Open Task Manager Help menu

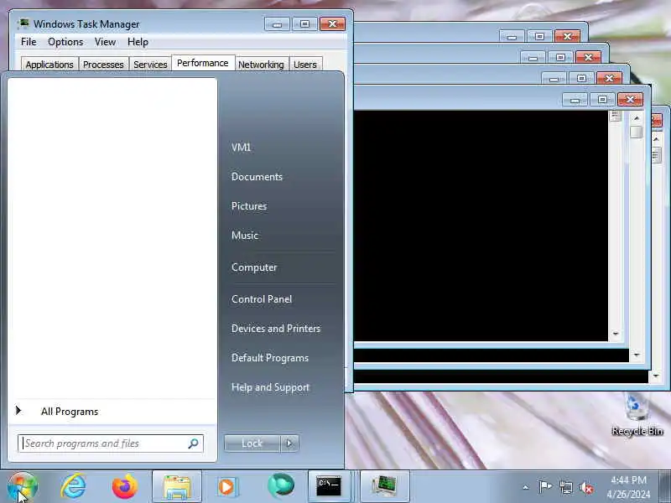click(x=138, y=42)
